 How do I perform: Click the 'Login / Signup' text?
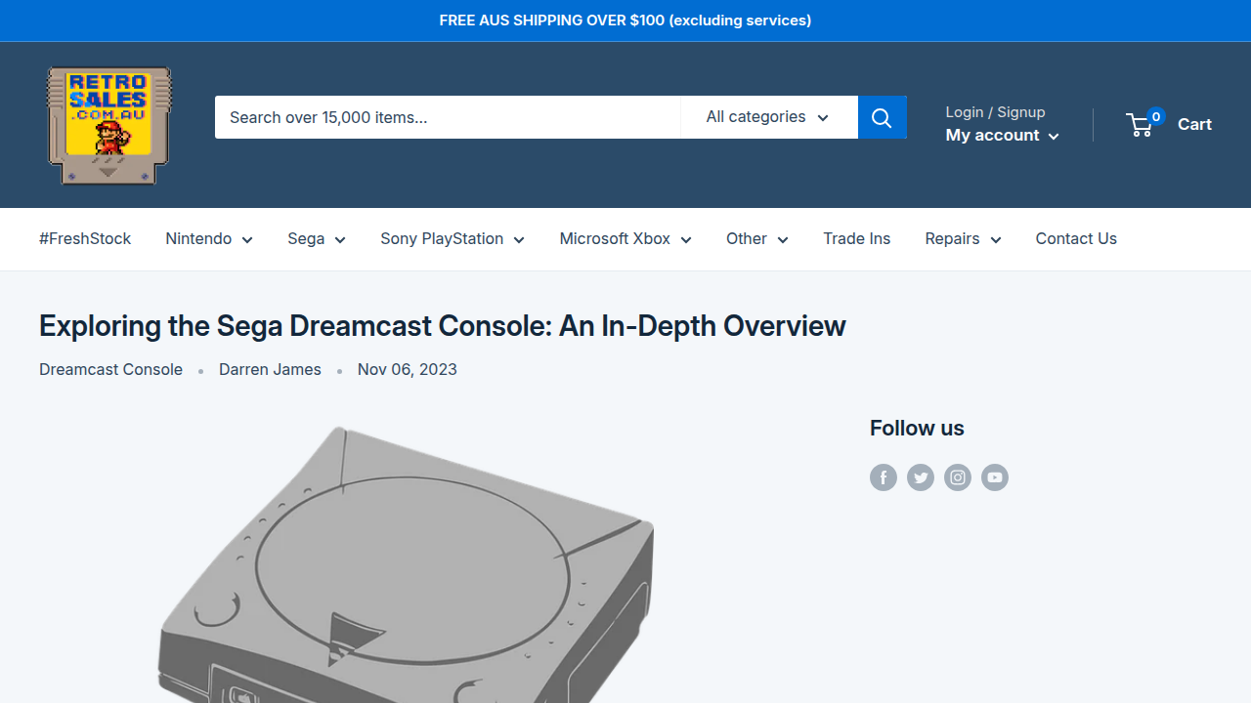pos(995,112)
